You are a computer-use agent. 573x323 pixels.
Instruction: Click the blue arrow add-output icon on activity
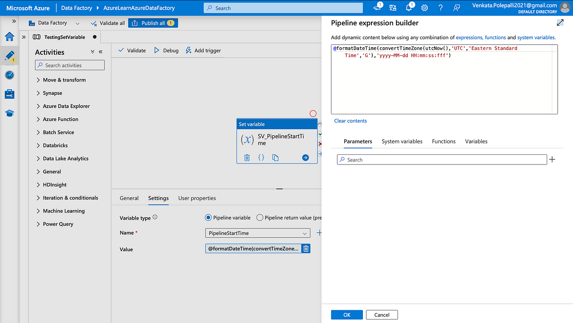tap(306, 158)
